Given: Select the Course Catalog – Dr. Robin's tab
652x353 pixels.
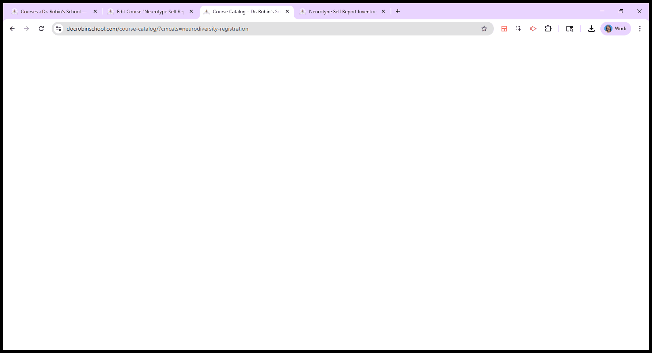Looking at the screenshot, I should [246, 12].
